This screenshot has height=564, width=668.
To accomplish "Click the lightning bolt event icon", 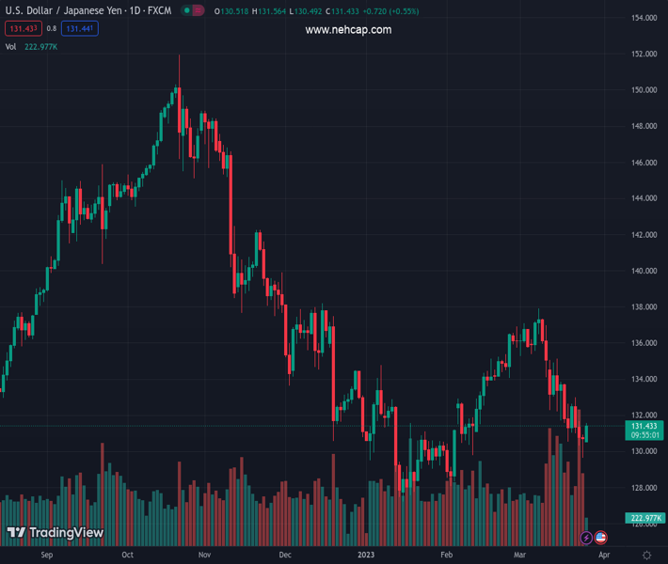I will [x=587, y=538].
